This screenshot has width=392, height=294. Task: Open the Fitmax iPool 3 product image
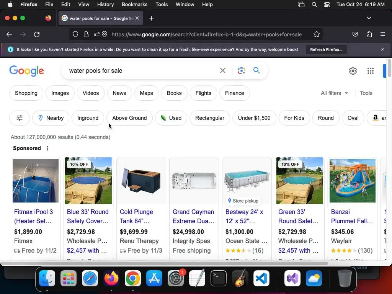[x=36, y=181]
